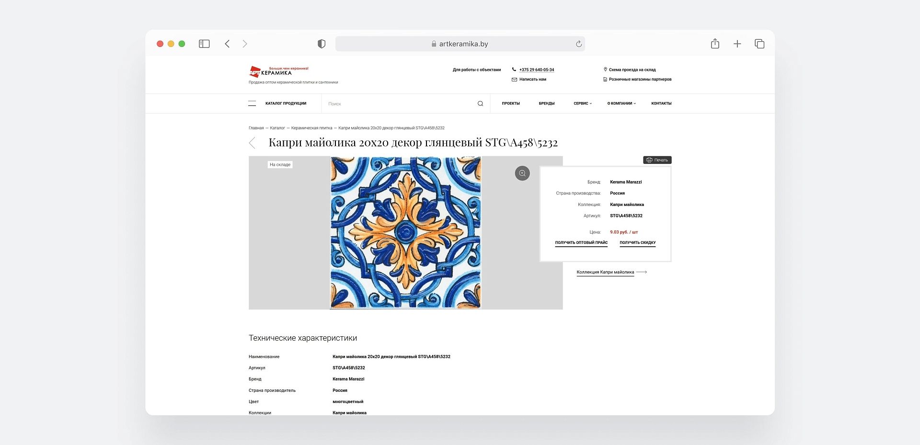
Task: Expand the СЕРВИС dropdown
Action: [x=583, y=103]
